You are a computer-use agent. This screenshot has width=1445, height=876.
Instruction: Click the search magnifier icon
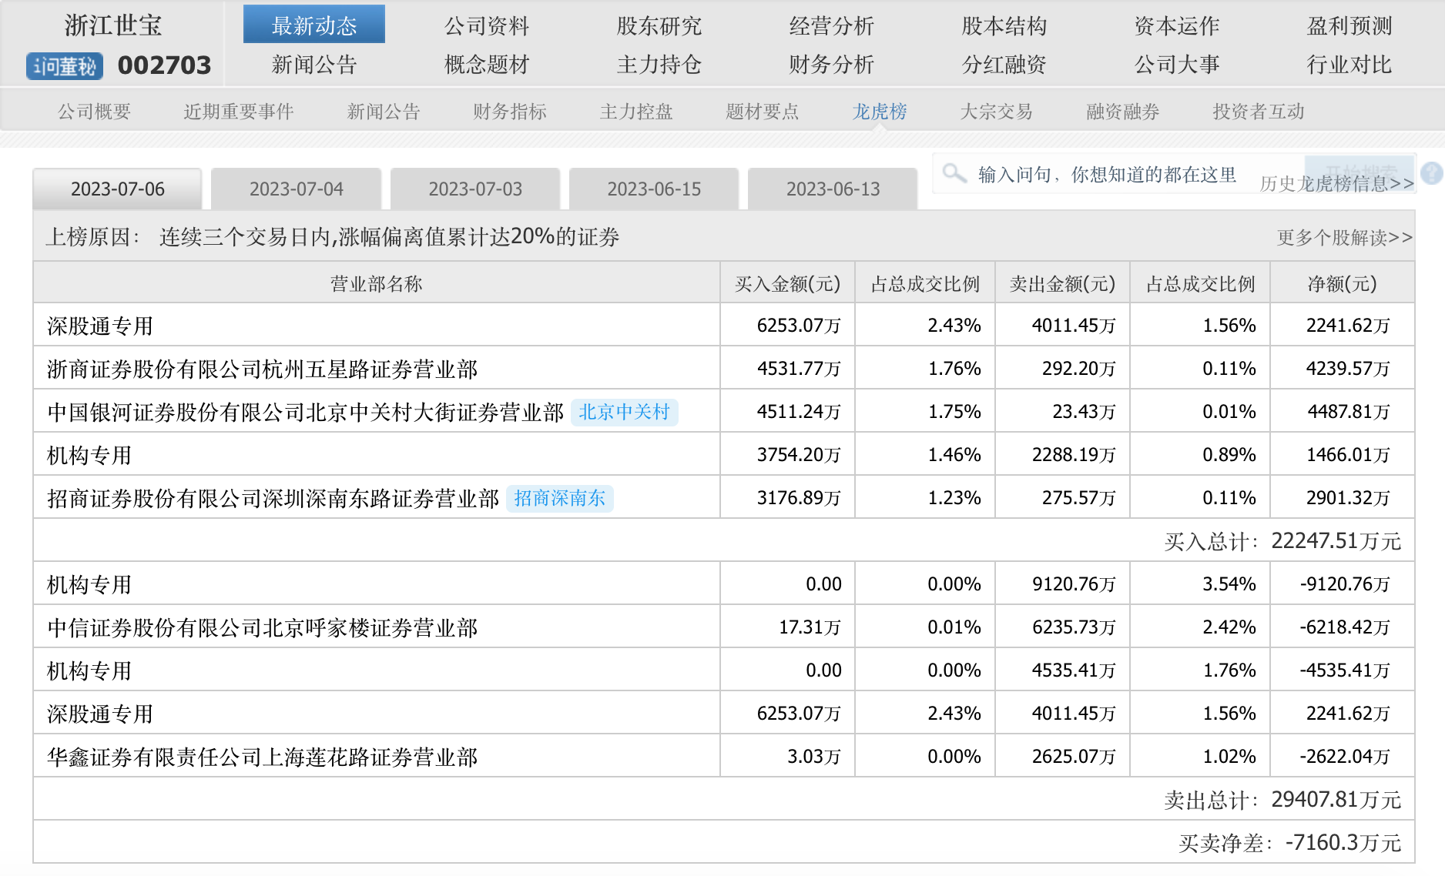point(954,173)
